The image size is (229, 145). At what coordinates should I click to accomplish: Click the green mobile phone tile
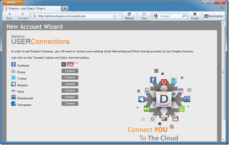181,109
